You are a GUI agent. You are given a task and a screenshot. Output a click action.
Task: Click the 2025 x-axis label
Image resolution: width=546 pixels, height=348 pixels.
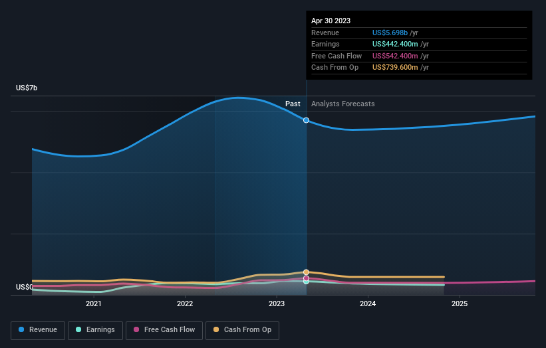pos(460,304)
